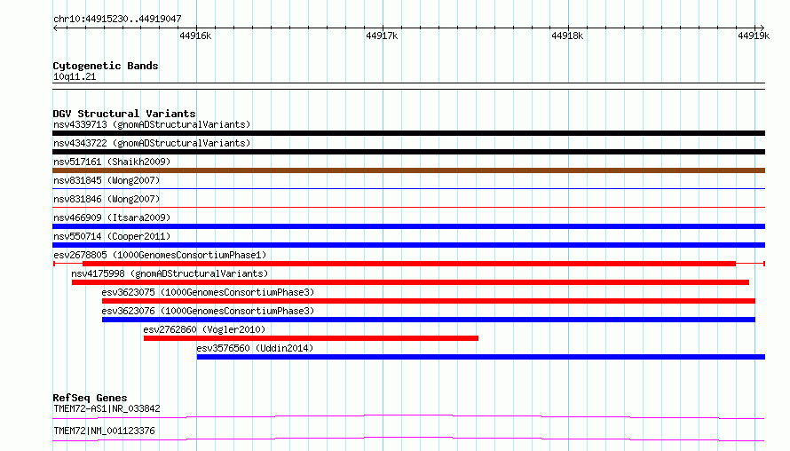
Task: Click the chr10:44915230..44919047 coordinate label
Action: point(117,19)
